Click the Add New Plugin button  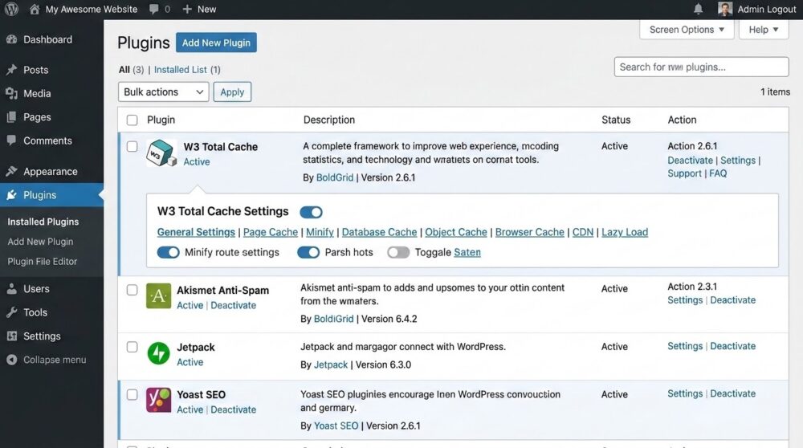point(216,43)
